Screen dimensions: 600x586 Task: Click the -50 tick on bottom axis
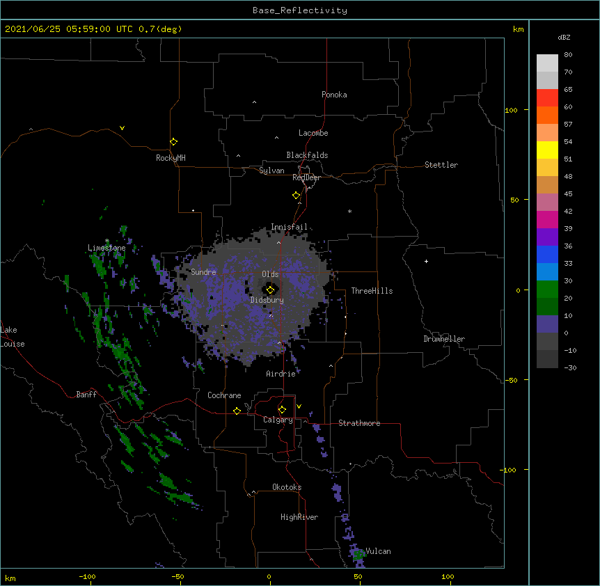click(x=177, y=576)
